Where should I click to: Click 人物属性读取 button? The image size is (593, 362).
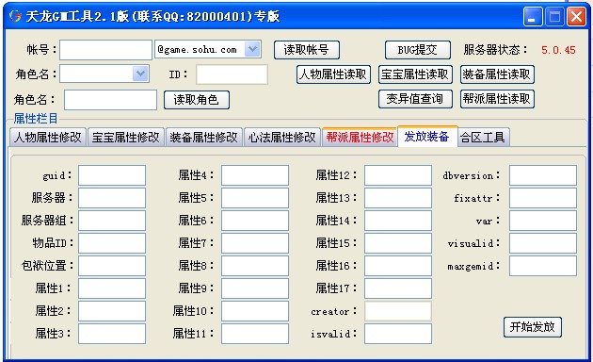[x=333, y=74]
